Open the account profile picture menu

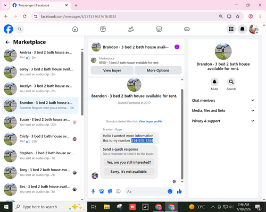[x=254, y=29]
